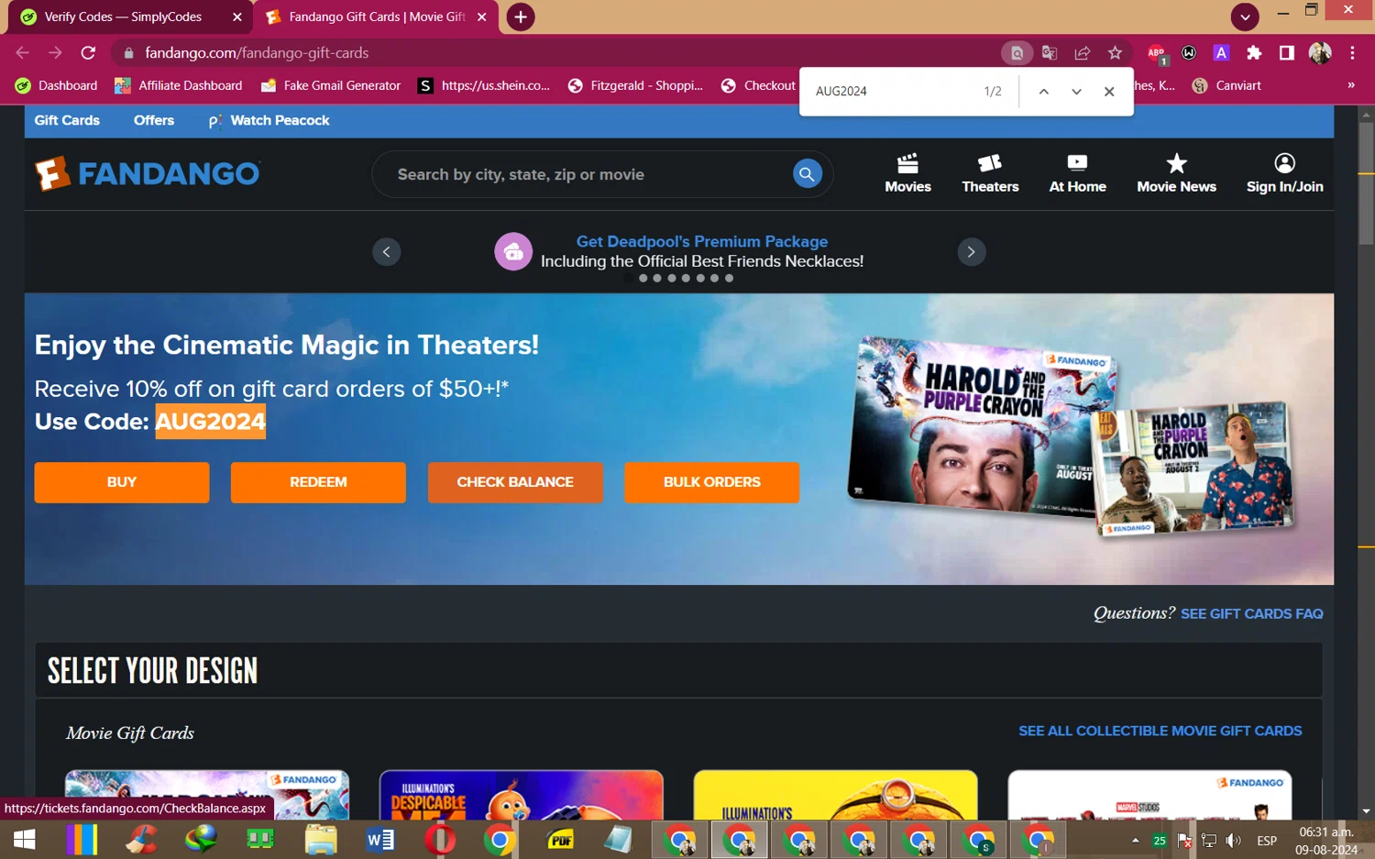Open the Windows Start menu
The width and height of the screenshot is (1375, 859).
(x=24, y=840)
